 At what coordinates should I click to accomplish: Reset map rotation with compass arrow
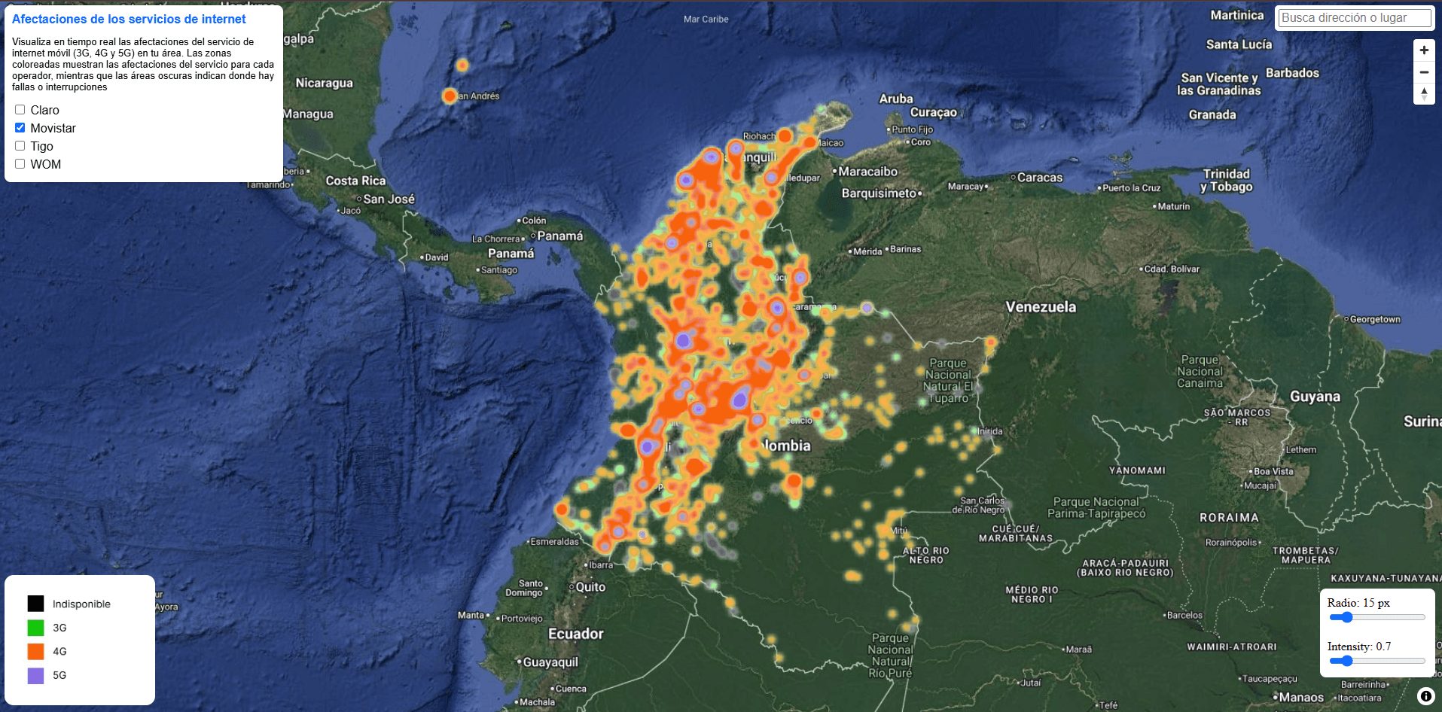click(1424, 94)
